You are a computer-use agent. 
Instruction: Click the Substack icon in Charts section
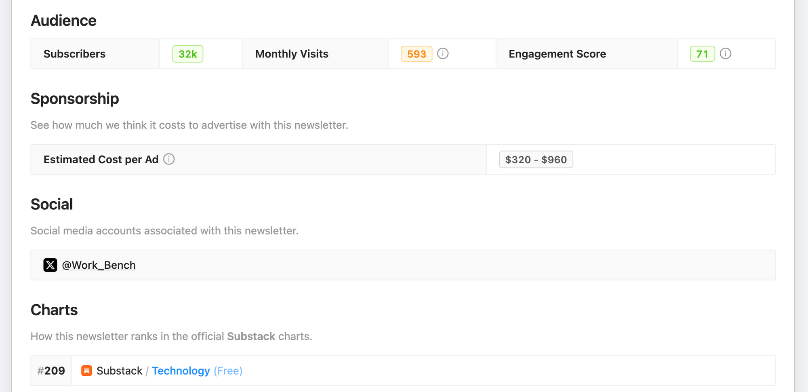86,371
